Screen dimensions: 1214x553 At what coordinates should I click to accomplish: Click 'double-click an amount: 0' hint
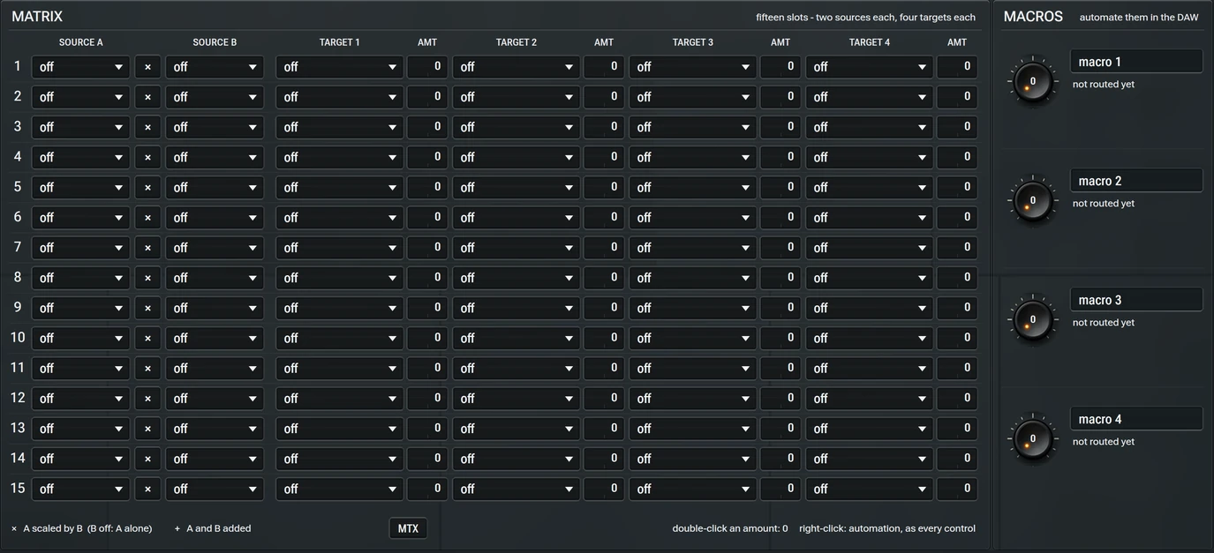click(730, 528)
